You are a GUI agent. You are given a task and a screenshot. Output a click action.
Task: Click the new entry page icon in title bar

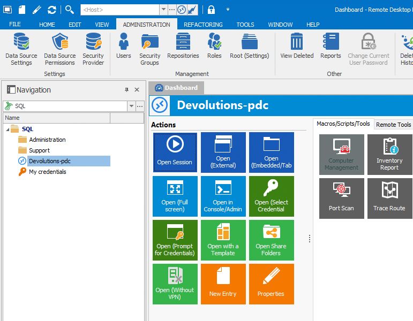22,10
